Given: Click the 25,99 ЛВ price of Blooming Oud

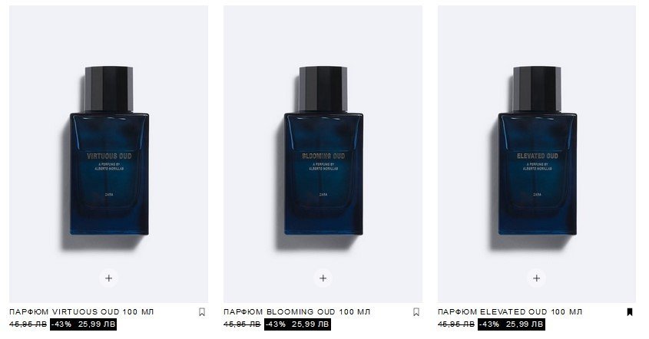Looking at the screenshot, I should 310,324.
